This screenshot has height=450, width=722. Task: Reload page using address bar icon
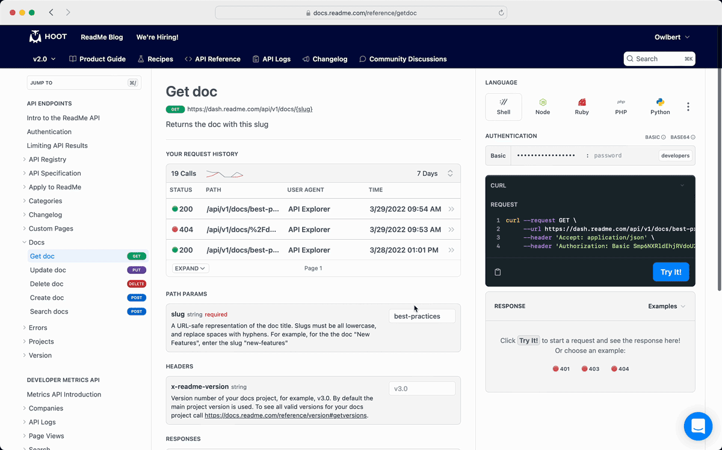coord(501,13)
